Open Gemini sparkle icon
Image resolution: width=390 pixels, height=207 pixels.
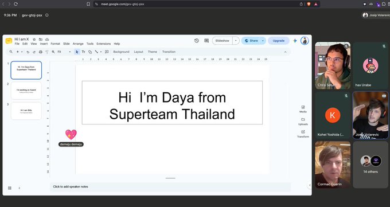295,41
